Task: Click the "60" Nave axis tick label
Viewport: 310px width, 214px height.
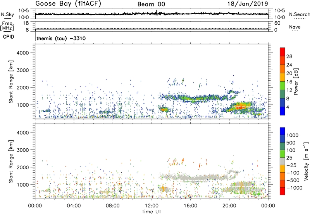Action: tap(277, 23)
